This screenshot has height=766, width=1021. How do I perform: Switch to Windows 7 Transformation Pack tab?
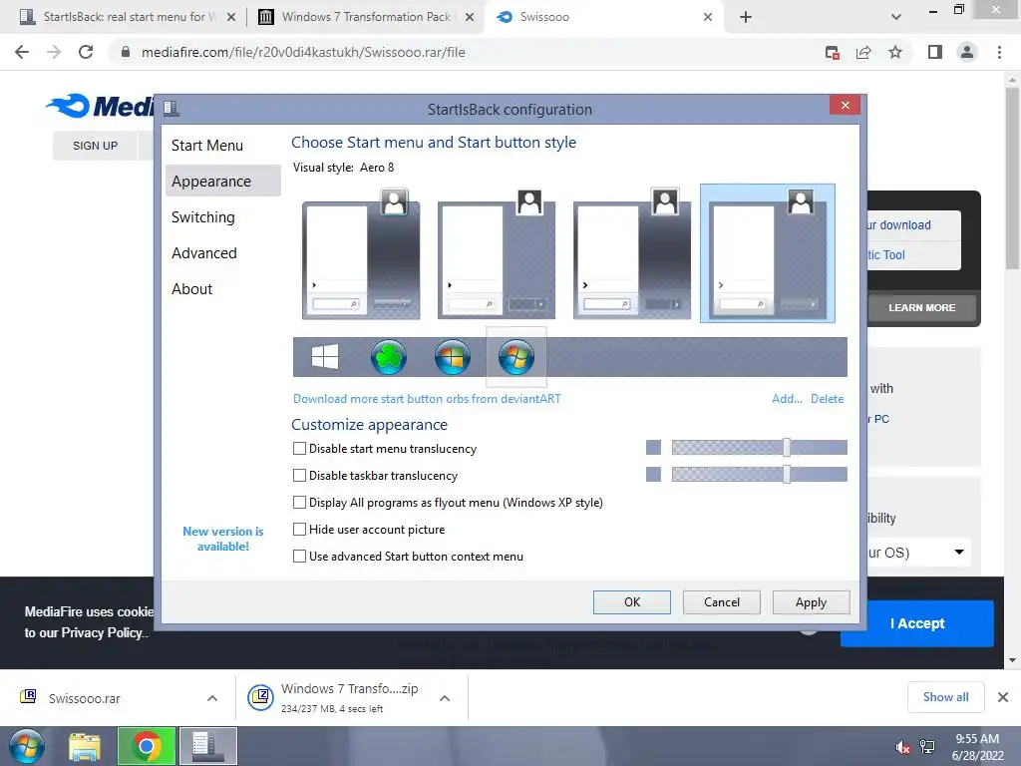pyautogui.click(x=365, y=17)
